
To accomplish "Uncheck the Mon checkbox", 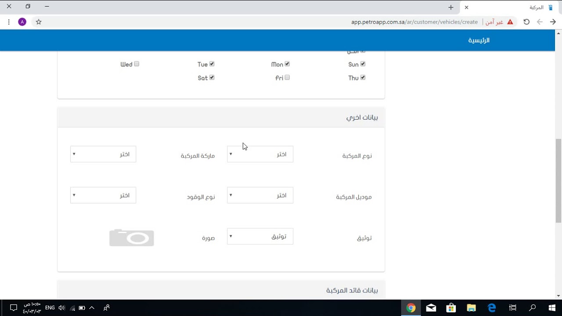I will (x=287, y=64).
